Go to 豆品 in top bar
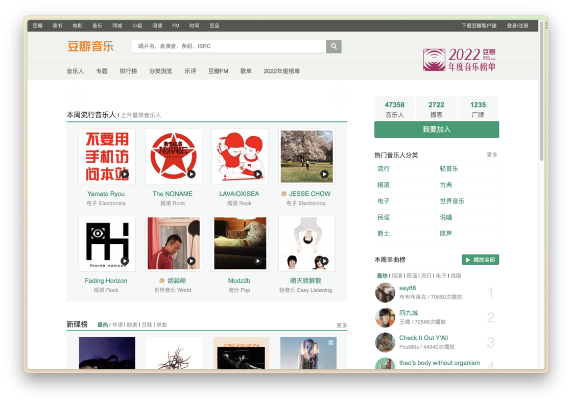 click(x=214, y=26)
